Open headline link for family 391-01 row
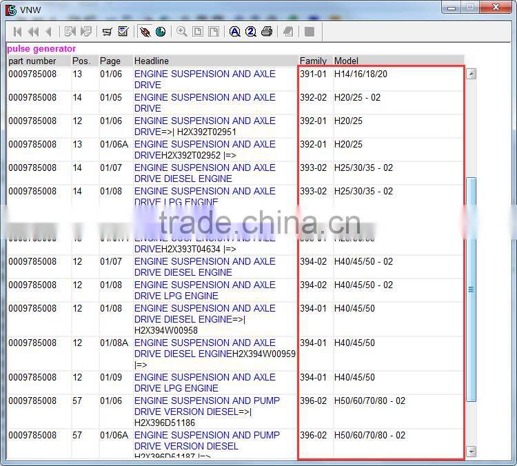The width and height of the screenshot is (517, 466). [x=205, y=79]
